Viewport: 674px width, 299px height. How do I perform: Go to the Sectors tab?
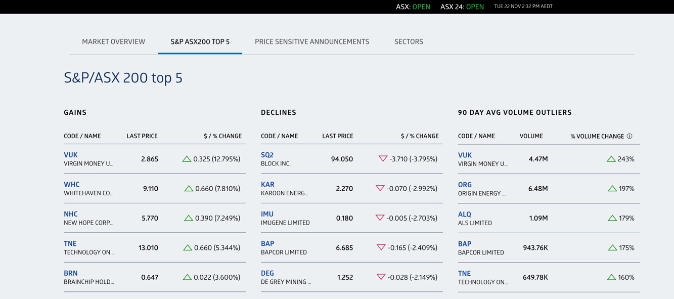coord(409,41)
